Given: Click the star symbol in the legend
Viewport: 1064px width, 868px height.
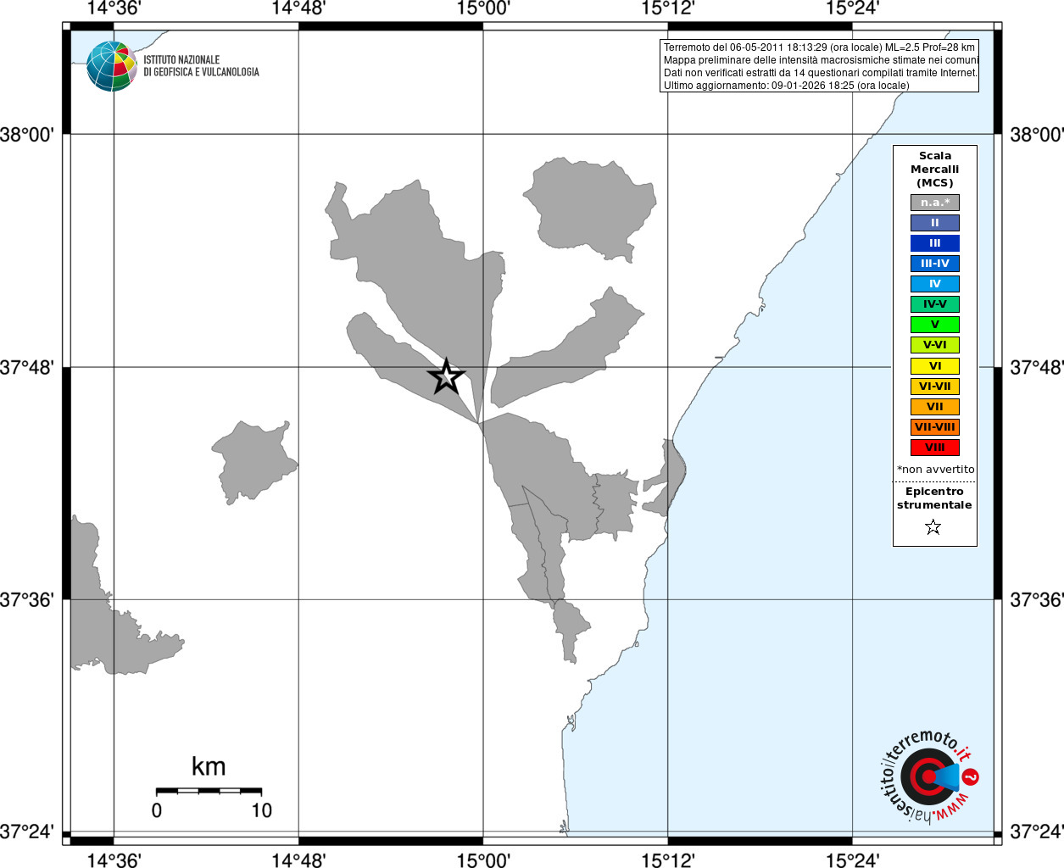Looking at the screenshot, I should (x=933, y=527).
